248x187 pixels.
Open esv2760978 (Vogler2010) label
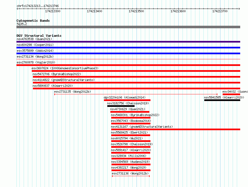pos(36,62)
